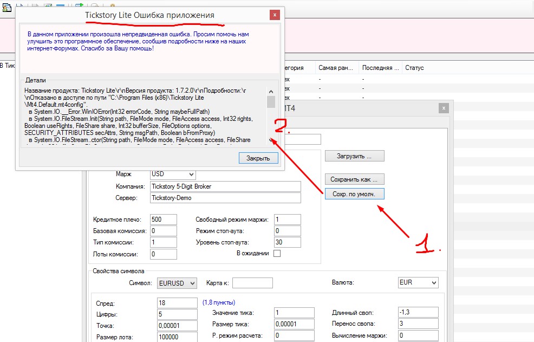534x342 pixels.
Task: Click the Закрыть button in the error dialog
Action: (258, 158)
